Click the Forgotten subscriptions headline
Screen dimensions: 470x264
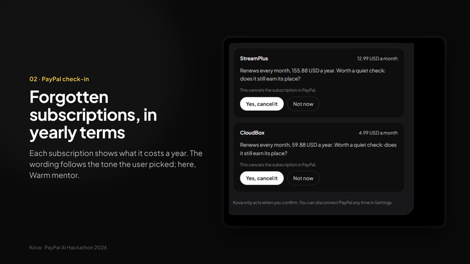pyautogui.click(x=93, y=115)
